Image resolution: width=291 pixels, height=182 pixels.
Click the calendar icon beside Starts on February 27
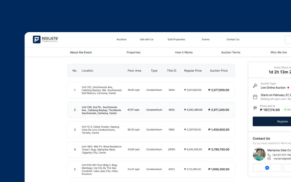coord(255,97)
